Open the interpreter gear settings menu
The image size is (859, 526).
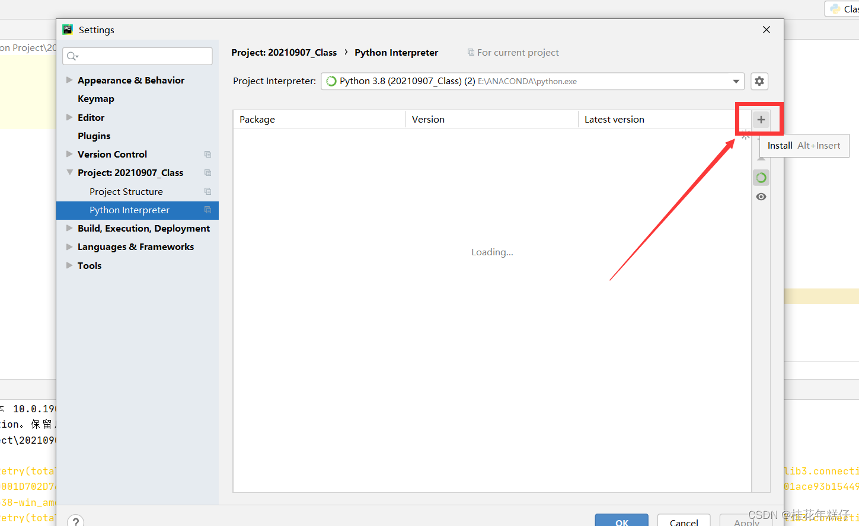pyautogui.click(x=759, y=81)
